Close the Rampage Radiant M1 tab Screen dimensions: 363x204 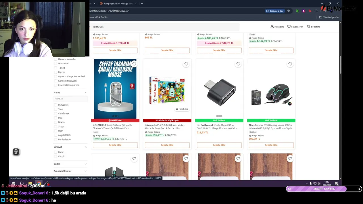[136, 4]
